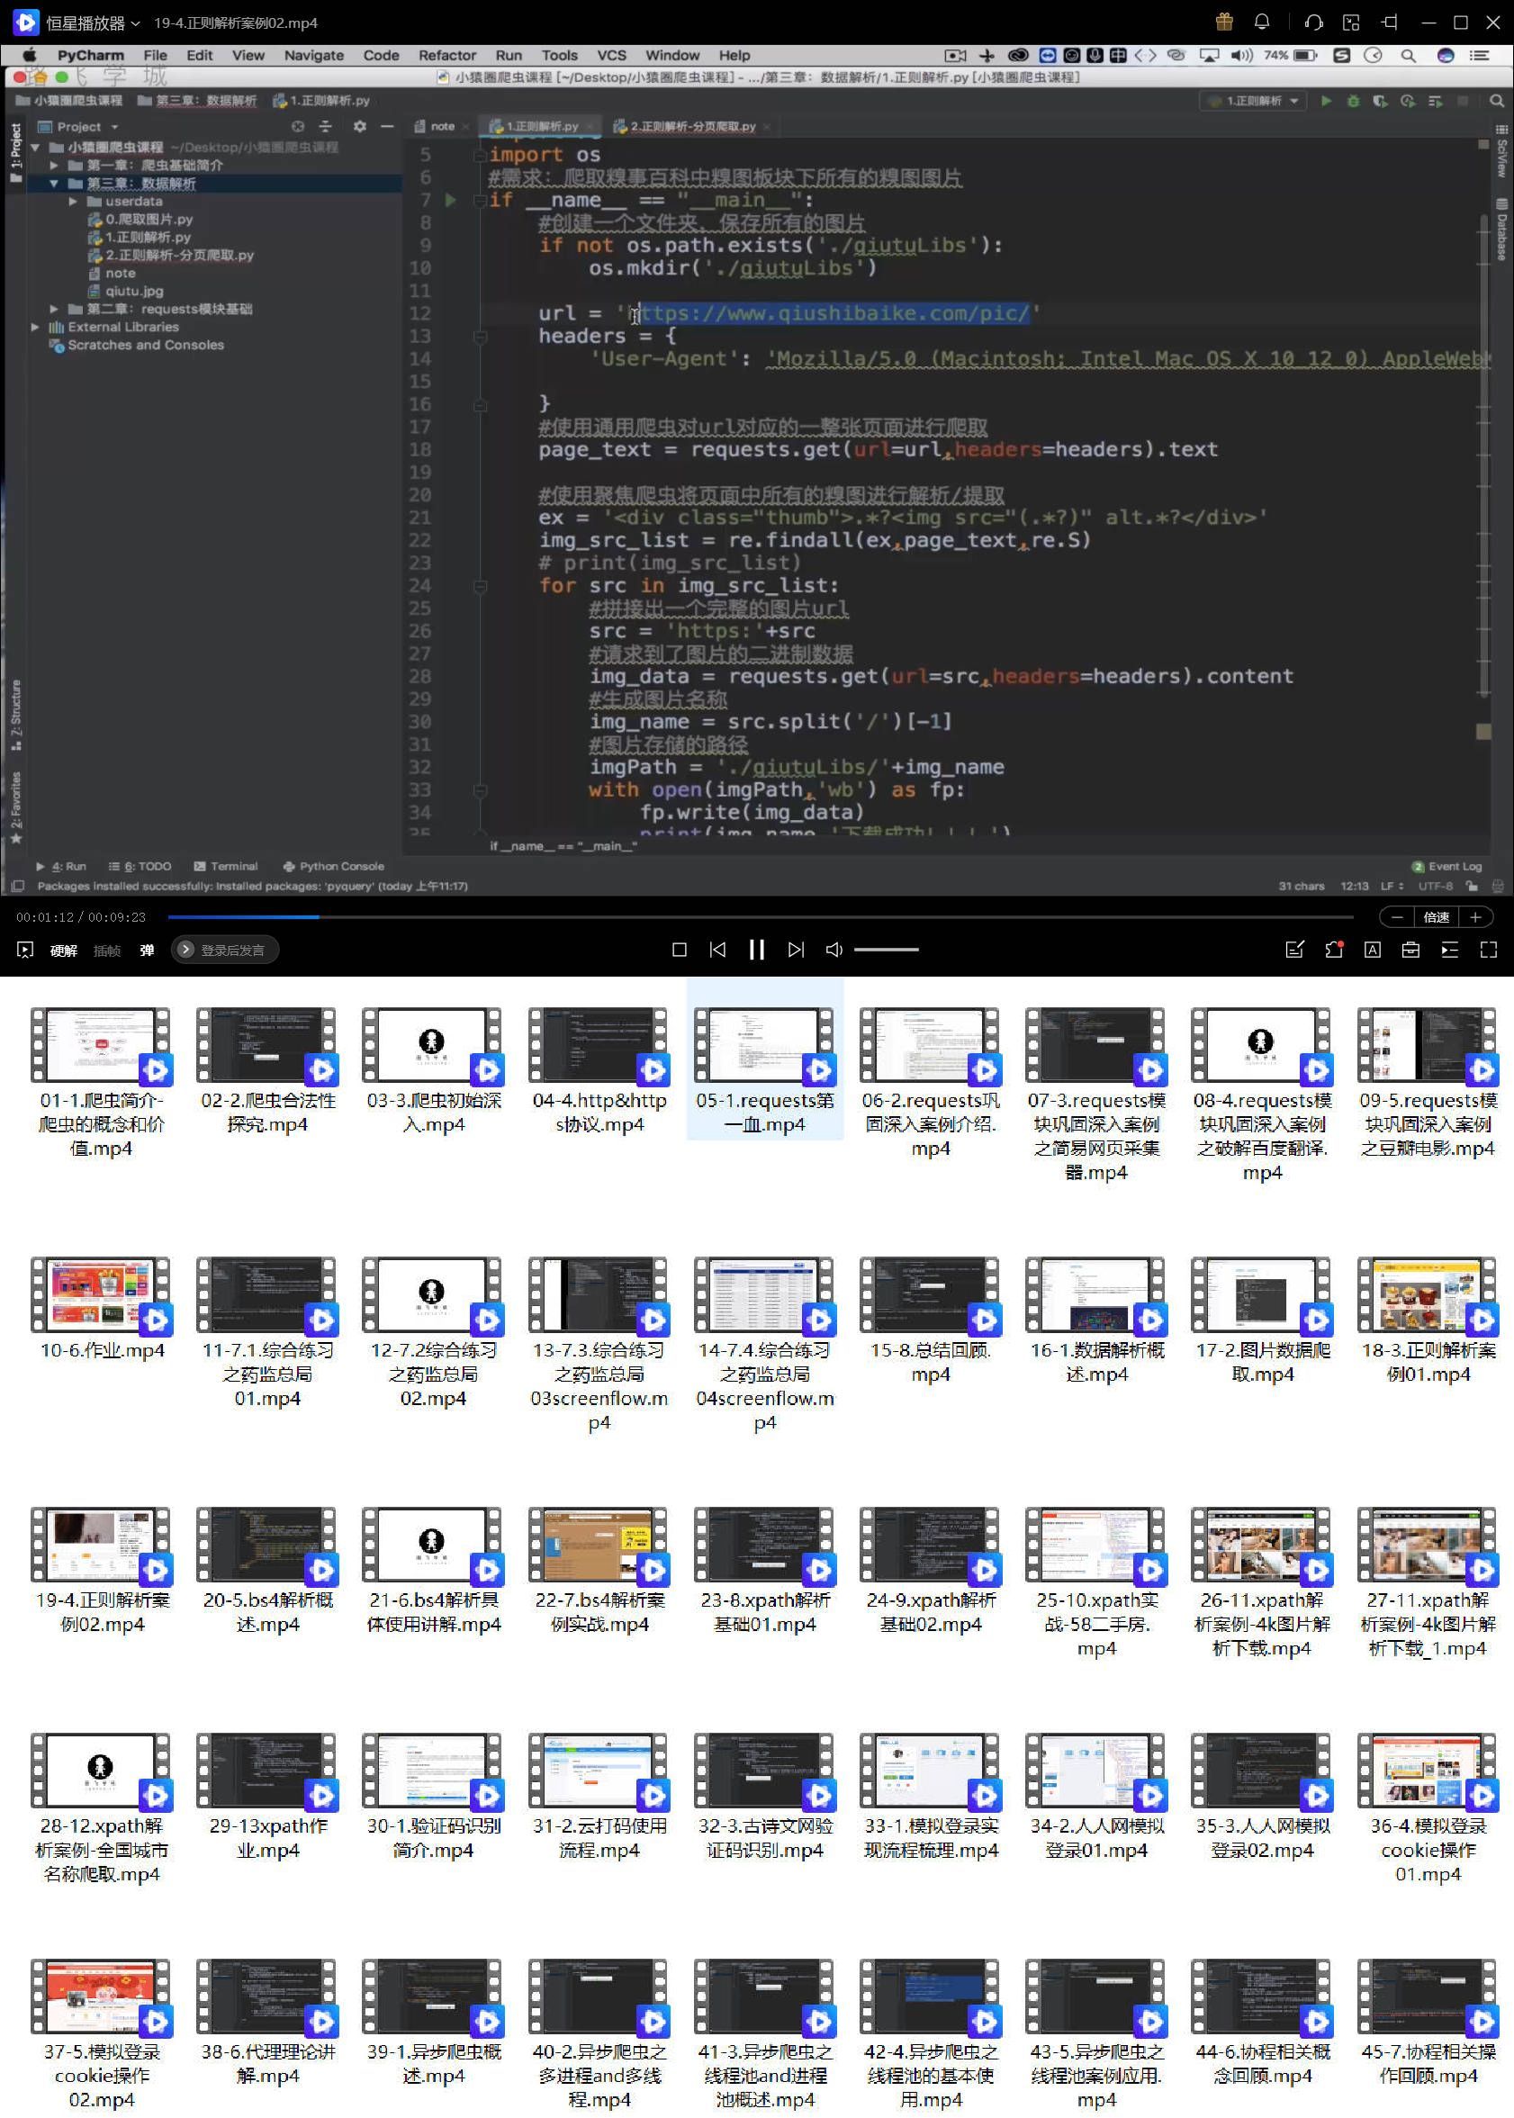
Task: Mute the player volume speaker icon
Action: pos(834,949)
